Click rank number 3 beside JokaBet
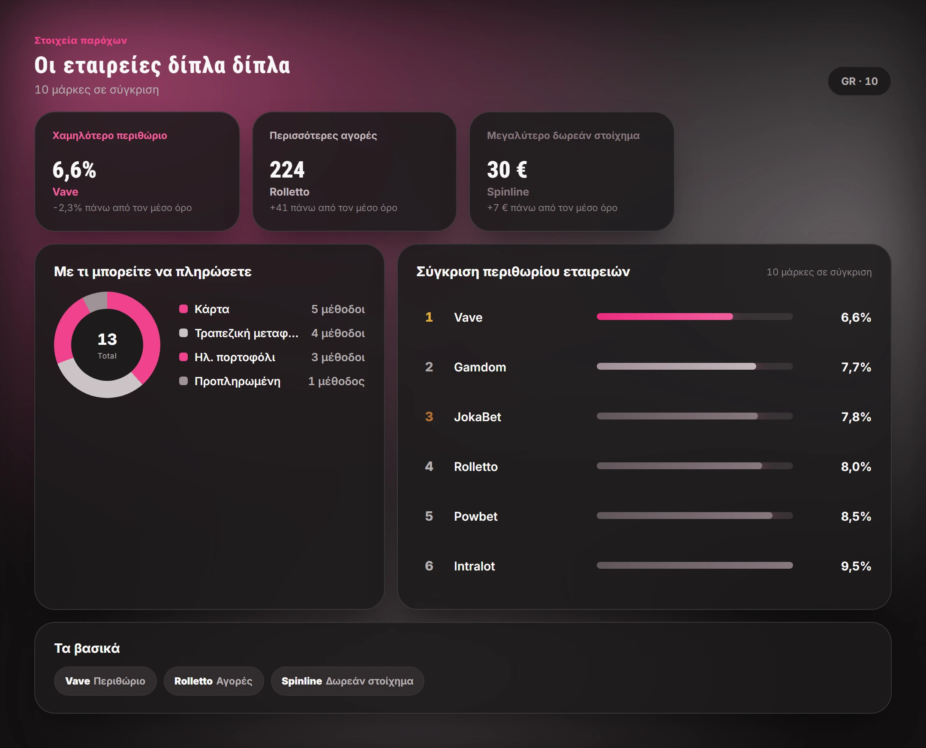 [x=429, y=416]
